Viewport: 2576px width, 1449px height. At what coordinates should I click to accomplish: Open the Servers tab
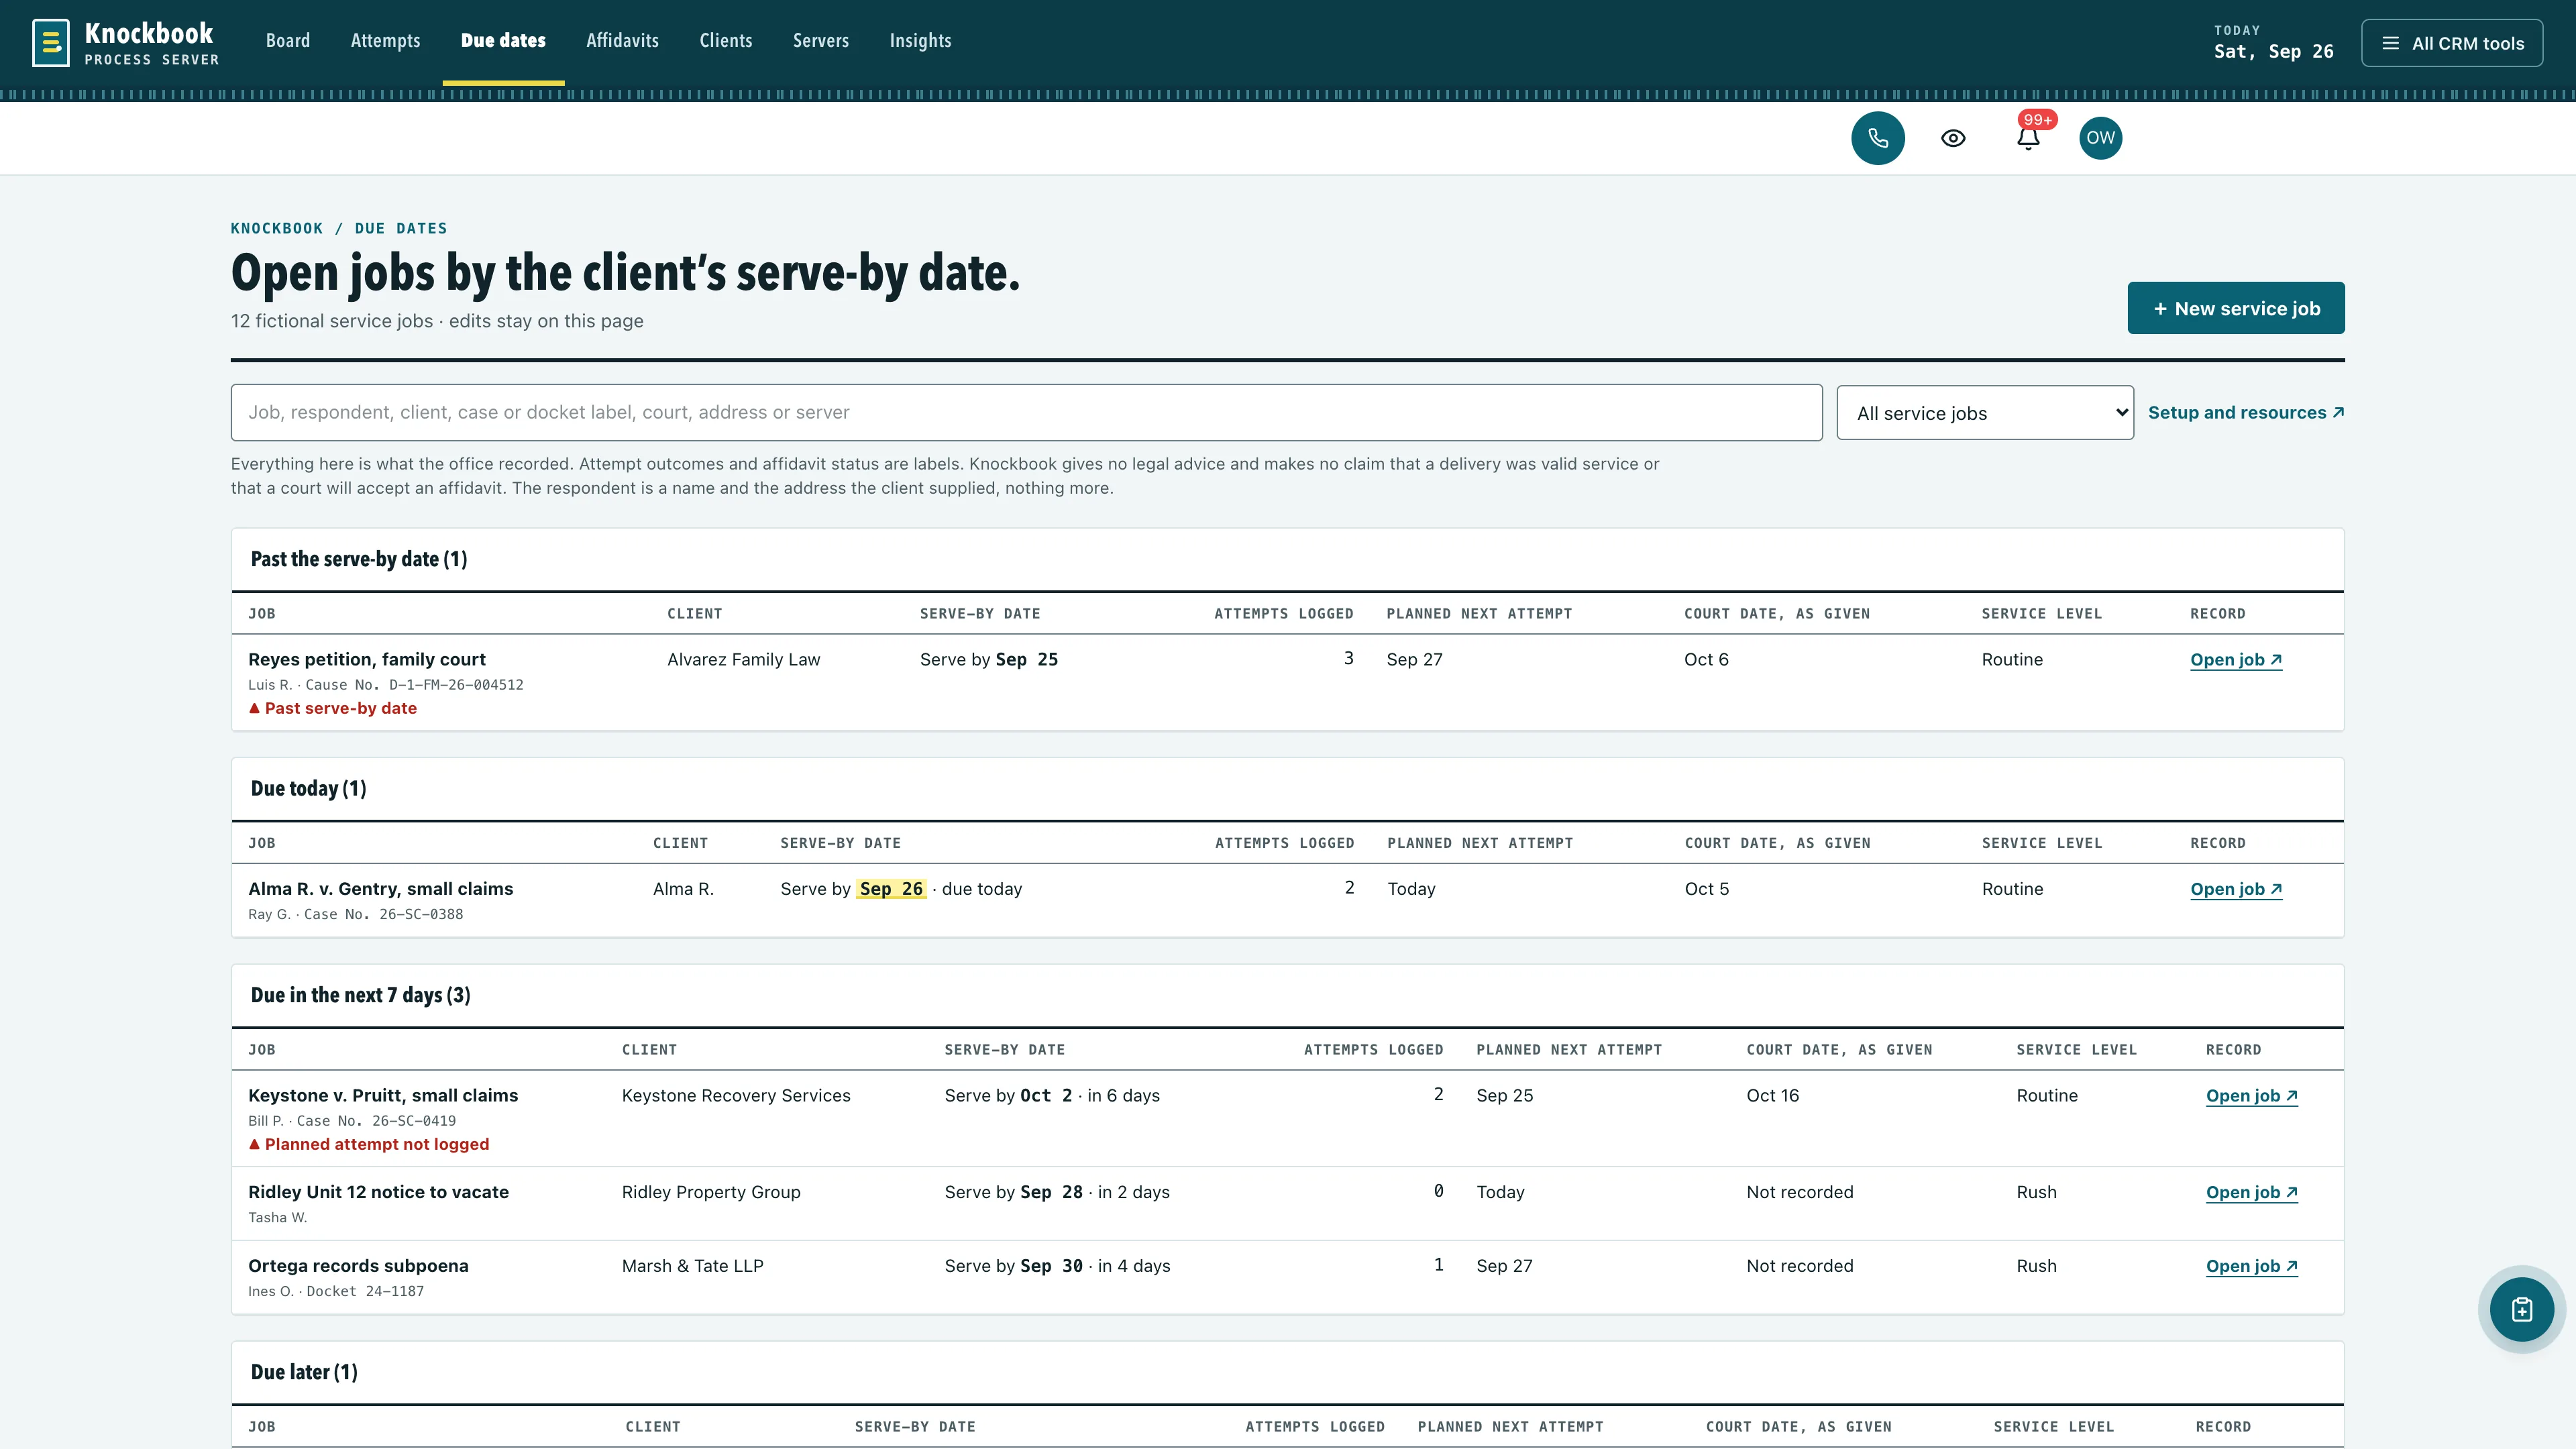point(820,41)
